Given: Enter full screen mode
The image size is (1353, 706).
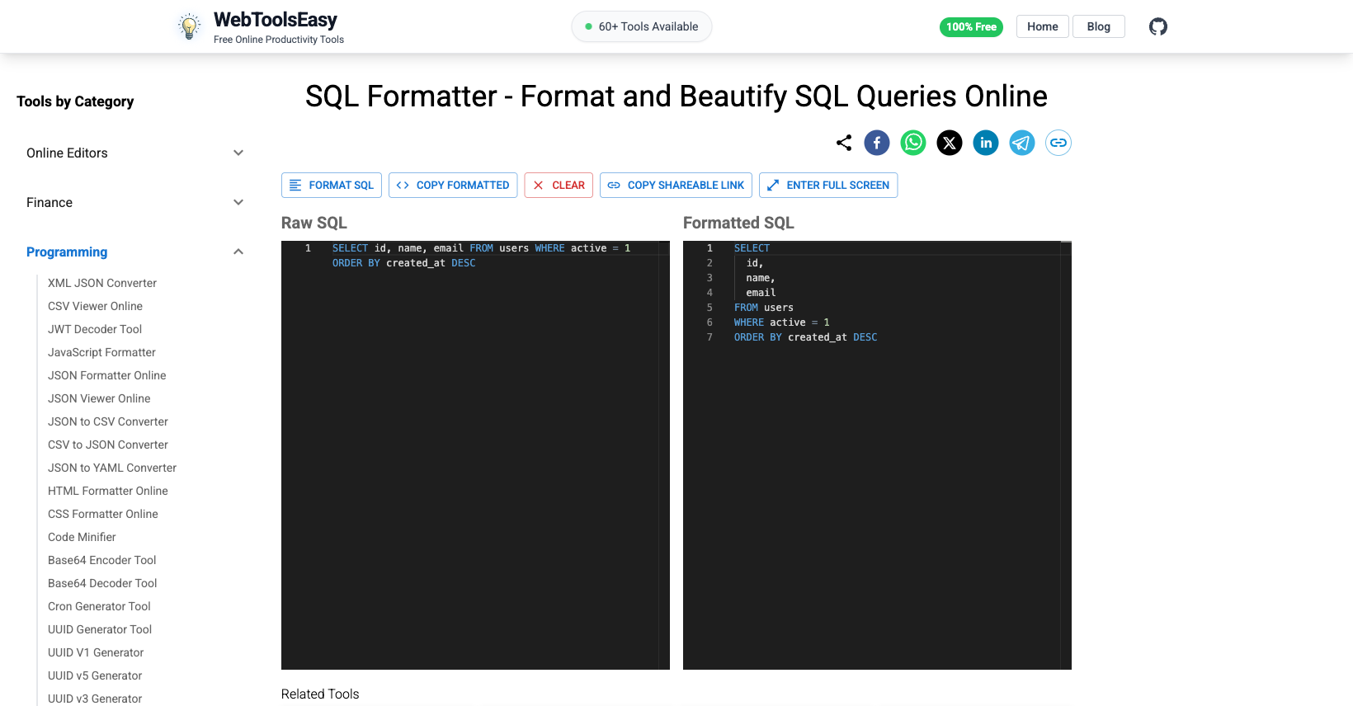Looking at the screenshot, I should pos(828,185).
